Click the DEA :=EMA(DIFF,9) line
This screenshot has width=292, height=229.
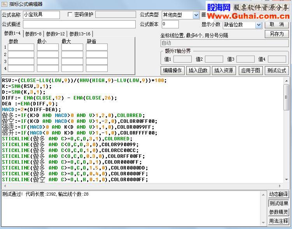30,104
